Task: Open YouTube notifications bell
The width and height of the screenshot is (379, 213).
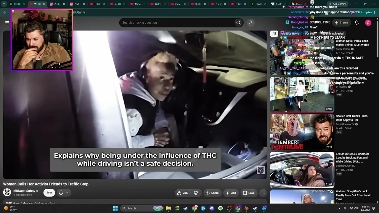Action: coord(357,22)
